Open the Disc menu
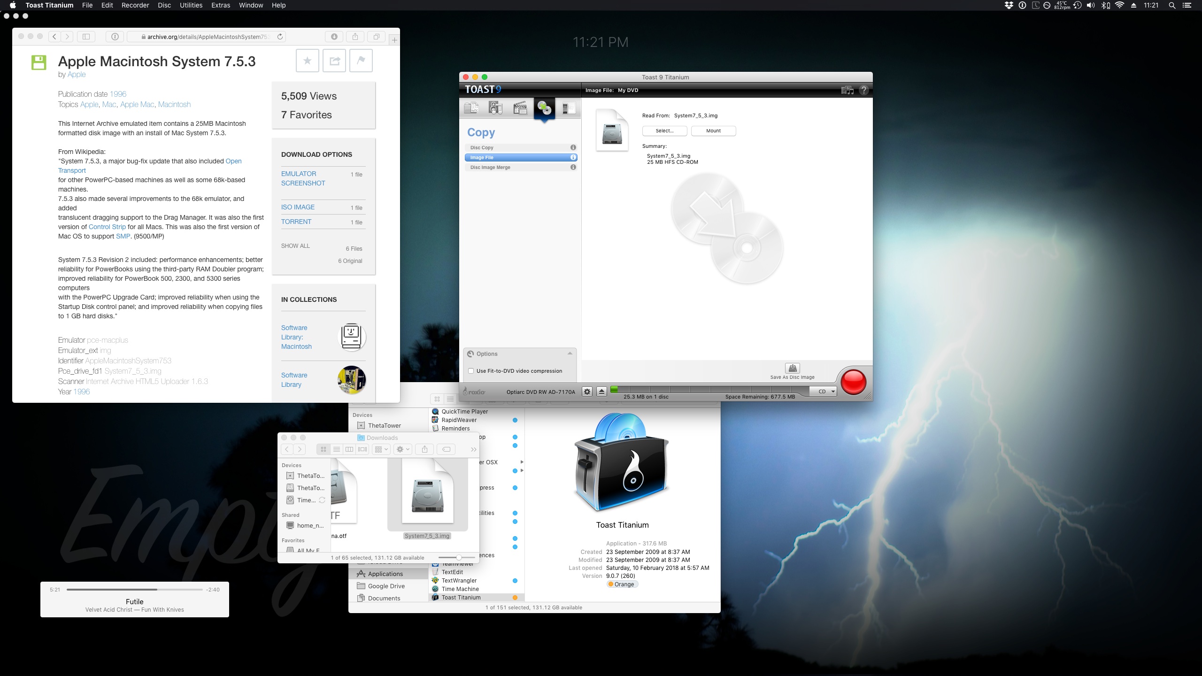Viewport: 1202px width, 676px height. [x=164, y=5]
